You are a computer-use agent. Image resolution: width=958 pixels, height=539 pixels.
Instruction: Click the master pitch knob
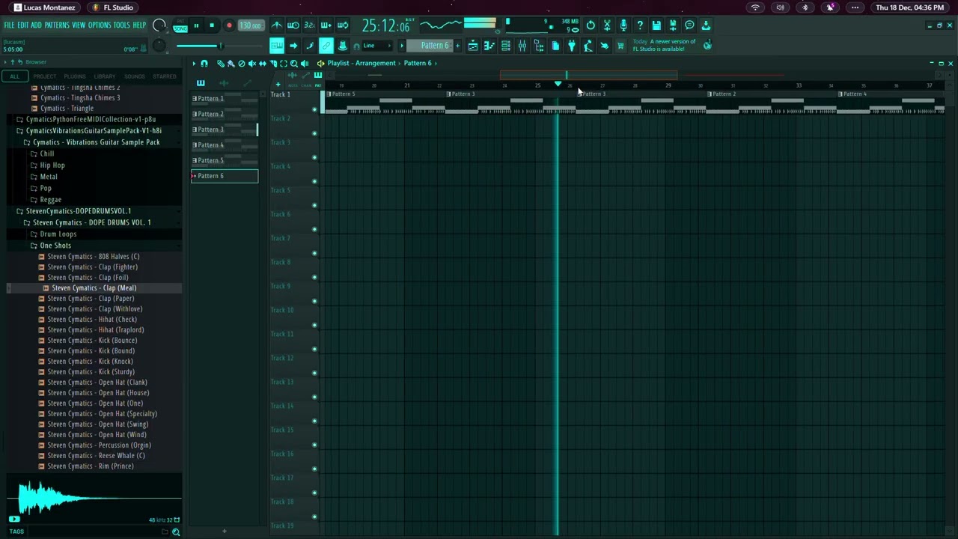159,46
